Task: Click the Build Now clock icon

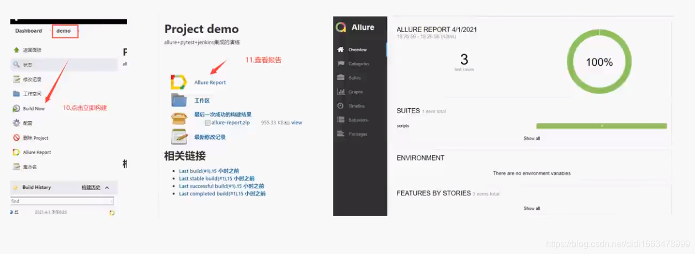Action: click(17, 109)
